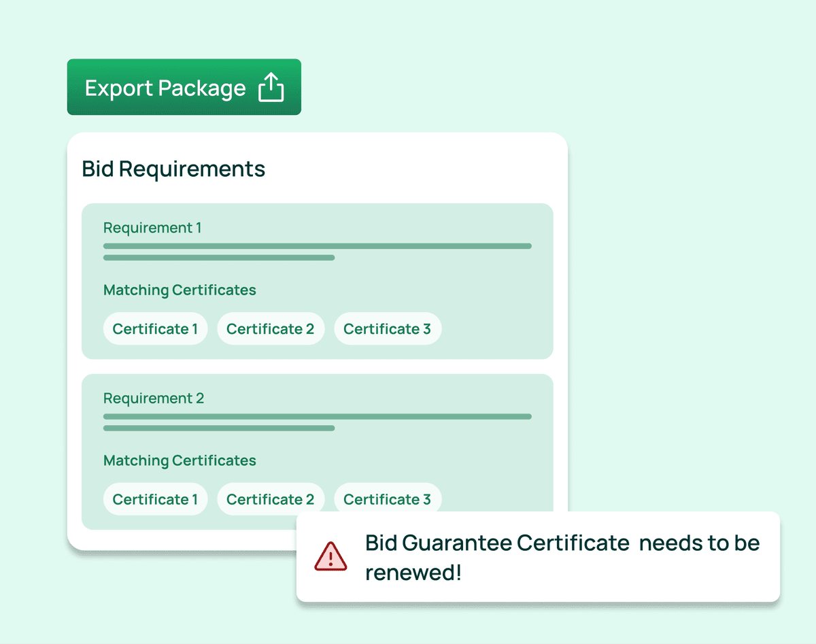This screenshot has width=816, height=644.
Task: Select Certificate 1 chip under Requirement 1
Action: click(155, 329)
